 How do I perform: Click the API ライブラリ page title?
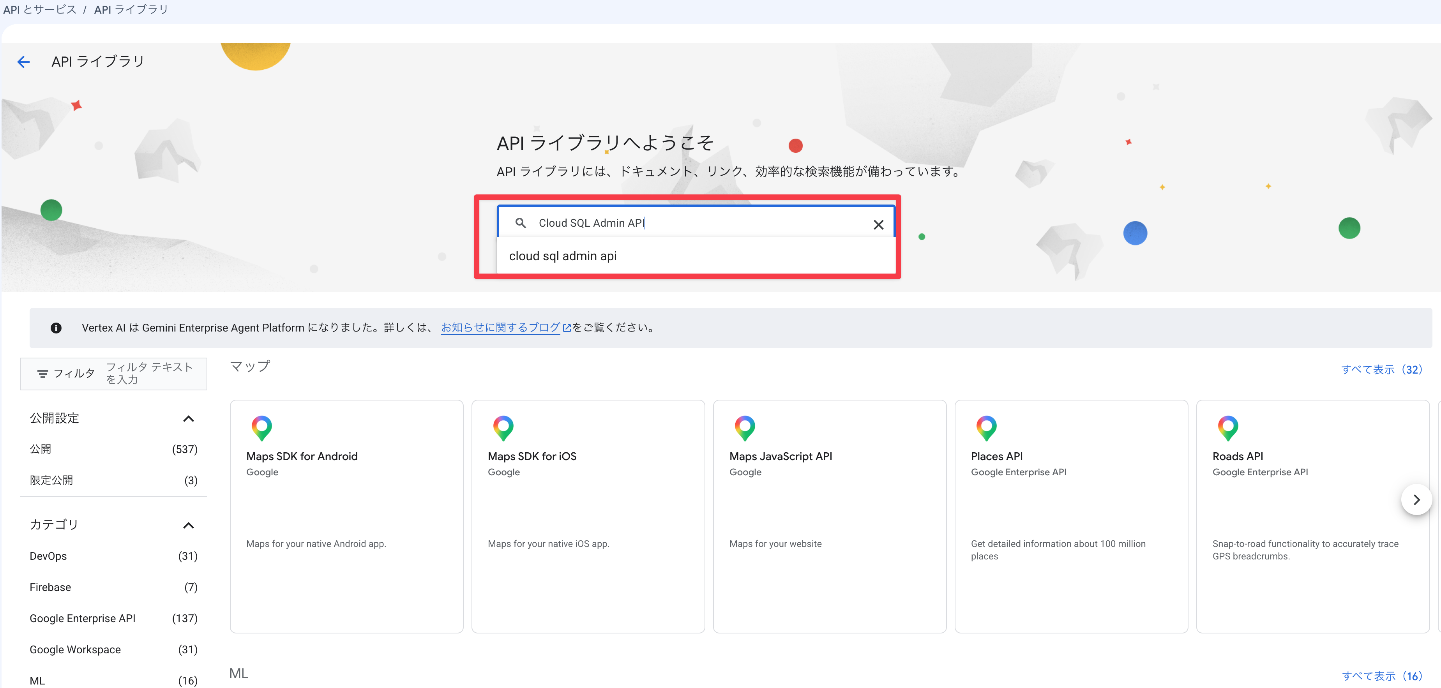(x=98, y=62)
